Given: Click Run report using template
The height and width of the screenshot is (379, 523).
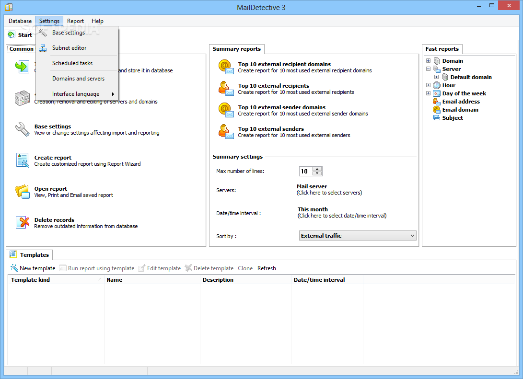Looking at the screenshot, I should click(x=97, y=268).
